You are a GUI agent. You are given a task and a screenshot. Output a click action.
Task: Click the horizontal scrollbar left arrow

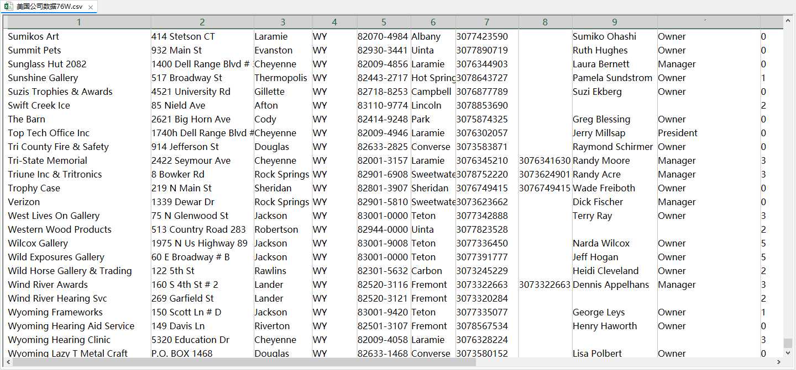pyautogui.click(x=8, y=362)
